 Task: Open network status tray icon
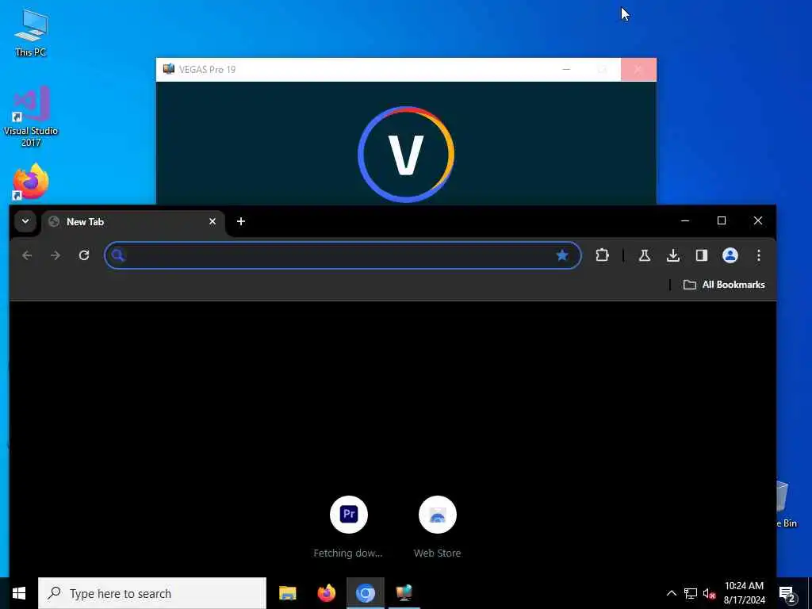tap(691, 593)
